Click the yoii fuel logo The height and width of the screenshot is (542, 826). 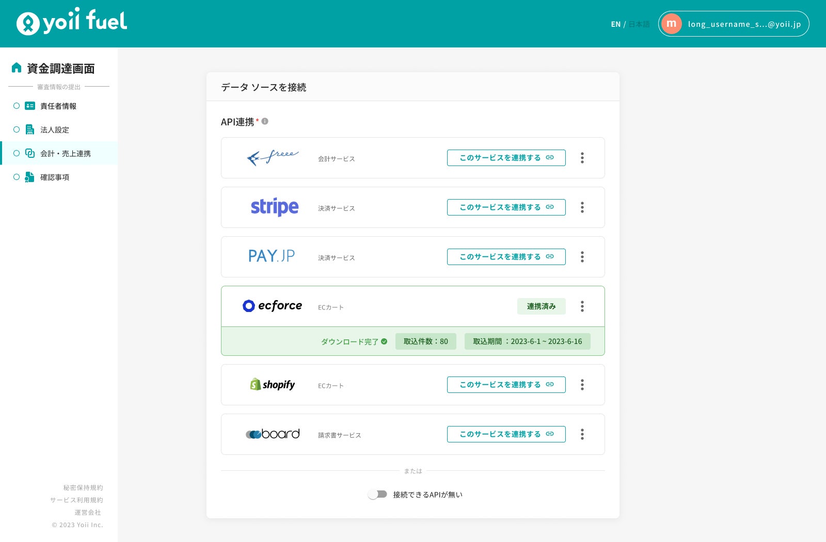72,21
